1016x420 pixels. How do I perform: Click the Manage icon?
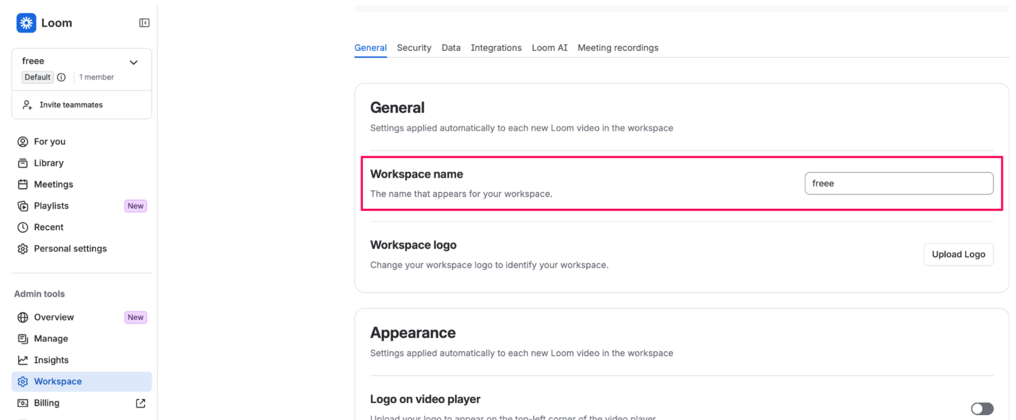click(23, 339)
